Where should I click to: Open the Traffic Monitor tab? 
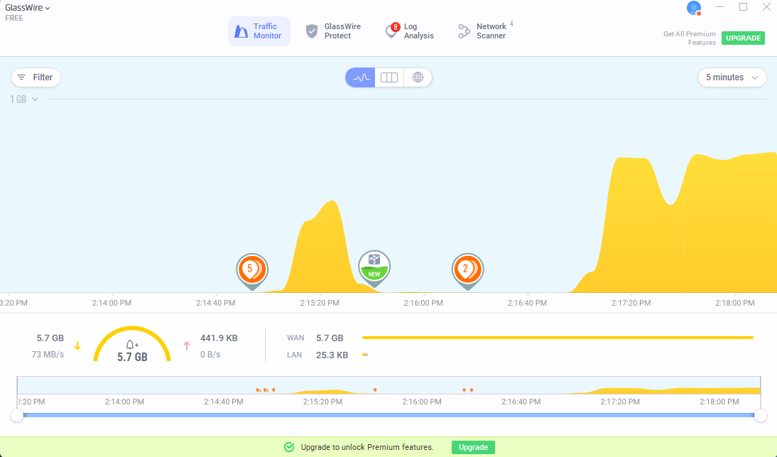[259, 31]
